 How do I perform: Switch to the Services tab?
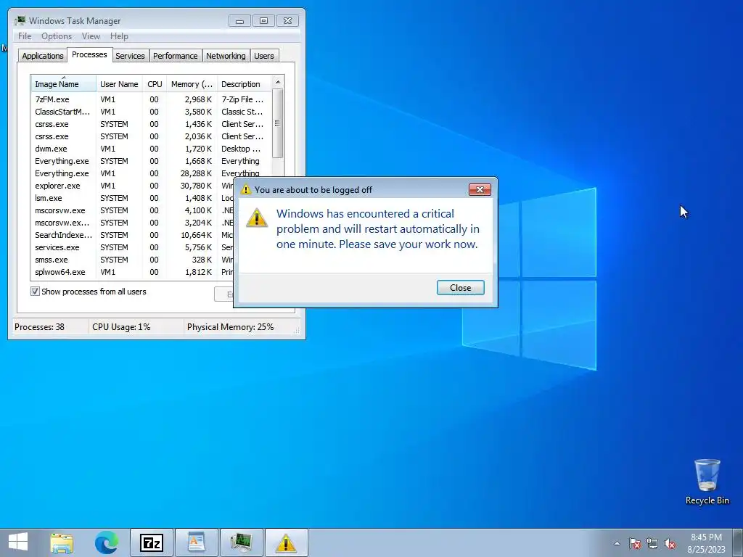click(130, 56)
